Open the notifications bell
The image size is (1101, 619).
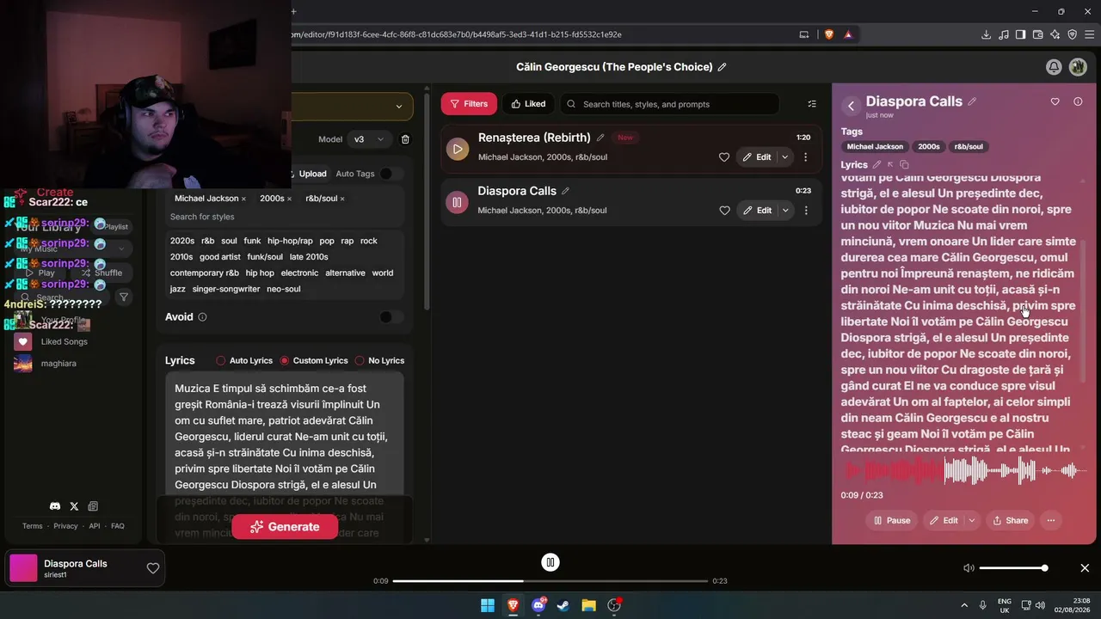[1054, 67]
